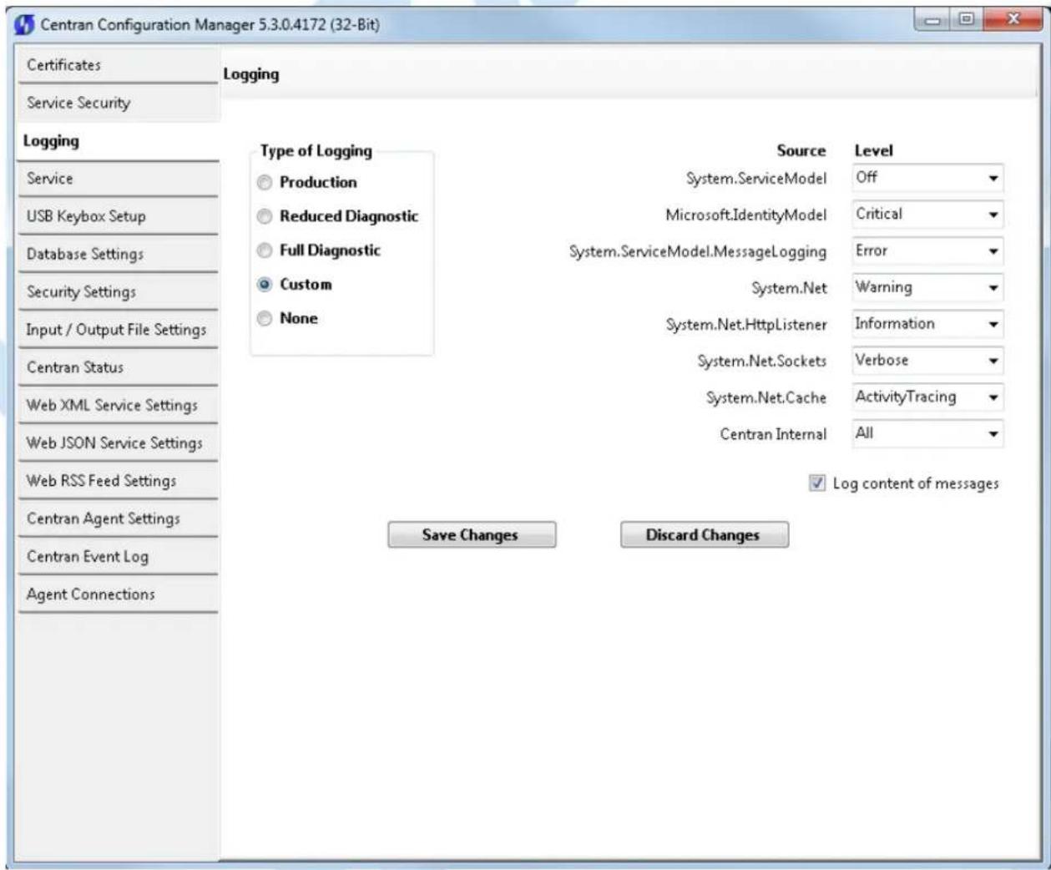Select the Logging sidebar tab

tap(118, 141)
